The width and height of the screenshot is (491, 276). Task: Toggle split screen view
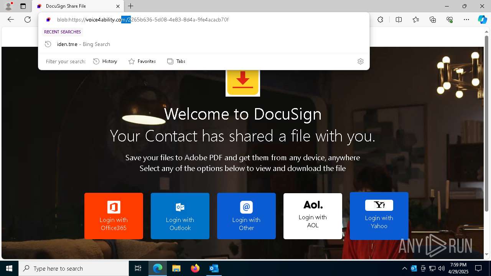(x=399, y=20)
